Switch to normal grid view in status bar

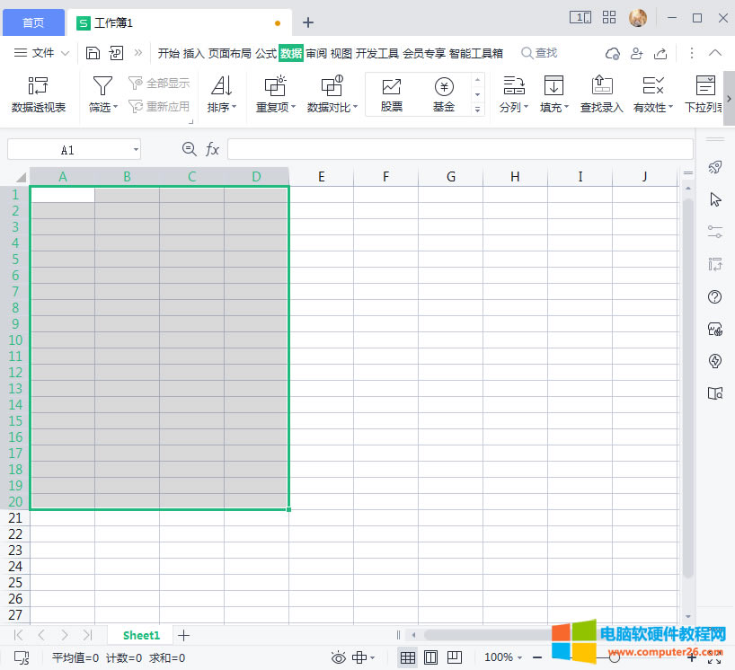pyautogui.click(x=408, y=657)
